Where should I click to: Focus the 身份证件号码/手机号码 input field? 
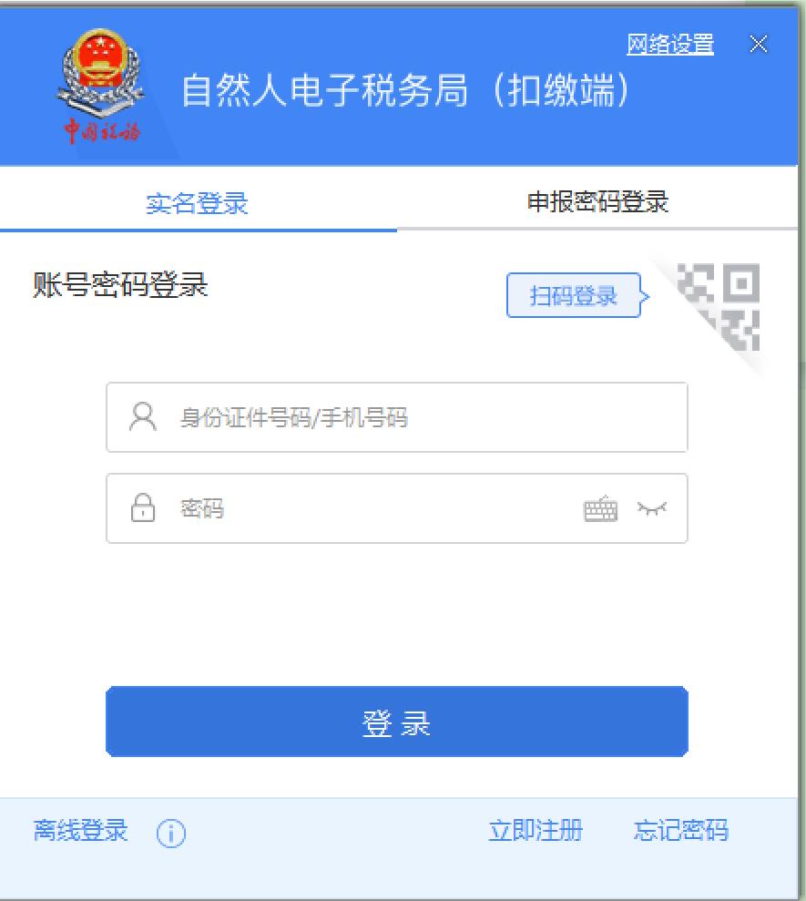coord(397,417)
